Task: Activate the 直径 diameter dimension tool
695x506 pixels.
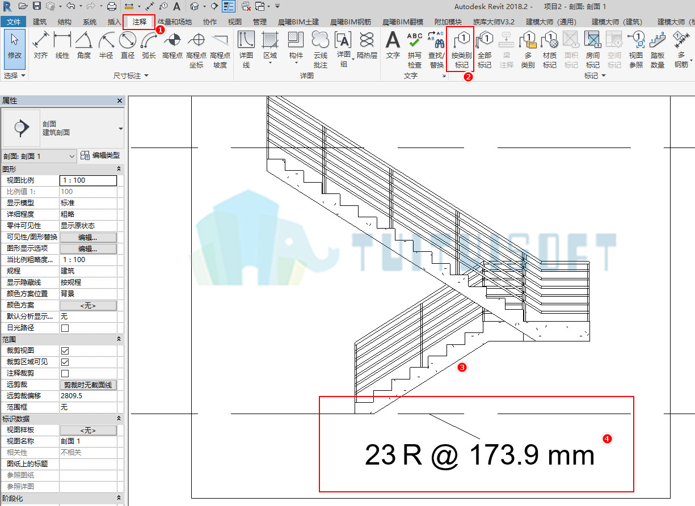Action: (x=127, y=45)
